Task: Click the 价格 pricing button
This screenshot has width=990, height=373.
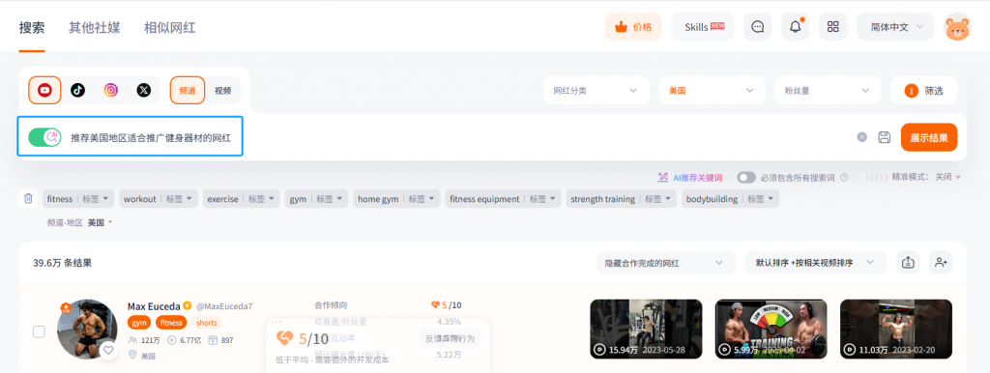Action: (x=633, y=26)
